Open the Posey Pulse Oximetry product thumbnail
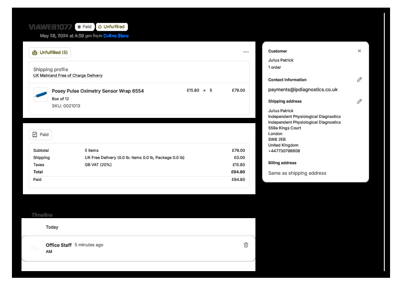The image size is (402, 284). click(41, 95)
